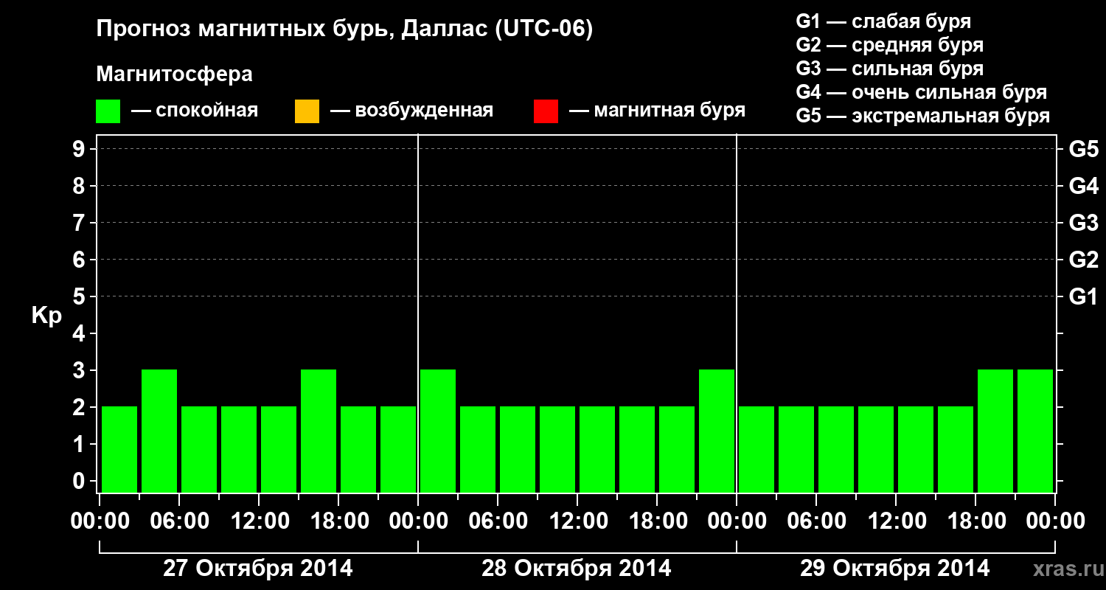
Task: Click the 'G4' label on the right axis
Action: click(x=1084, y=186)
